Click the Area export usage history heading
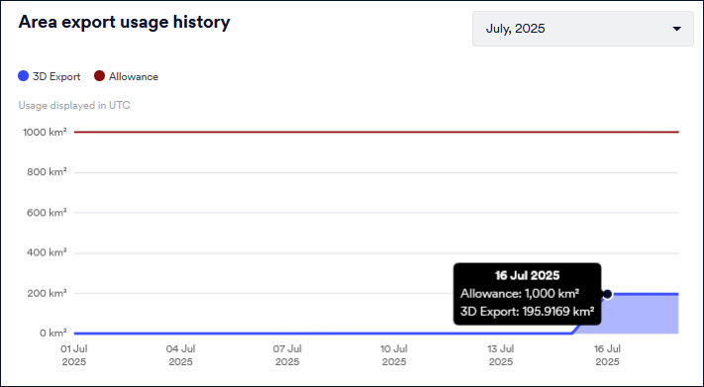This screenshot has height=387, width=704. [124, 22]
